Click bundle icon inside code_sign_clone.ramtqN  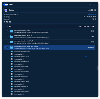point(12,69)
